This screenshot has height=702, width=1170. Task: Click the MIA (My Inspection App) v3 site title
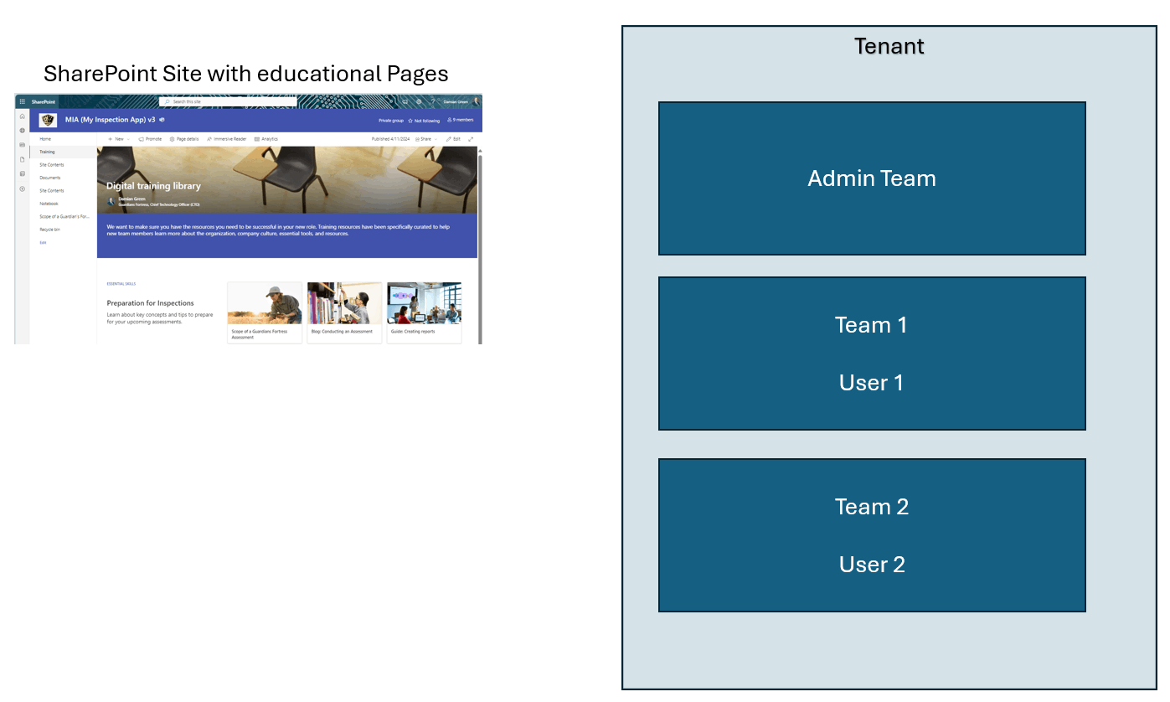pos(110,120)
